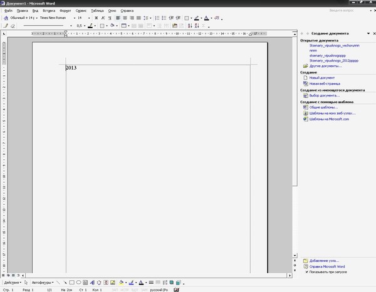Click the Table AutoFormat icon
Image resolution: width=376 pixels, height=292 pixels.
[x=175, y=26]
